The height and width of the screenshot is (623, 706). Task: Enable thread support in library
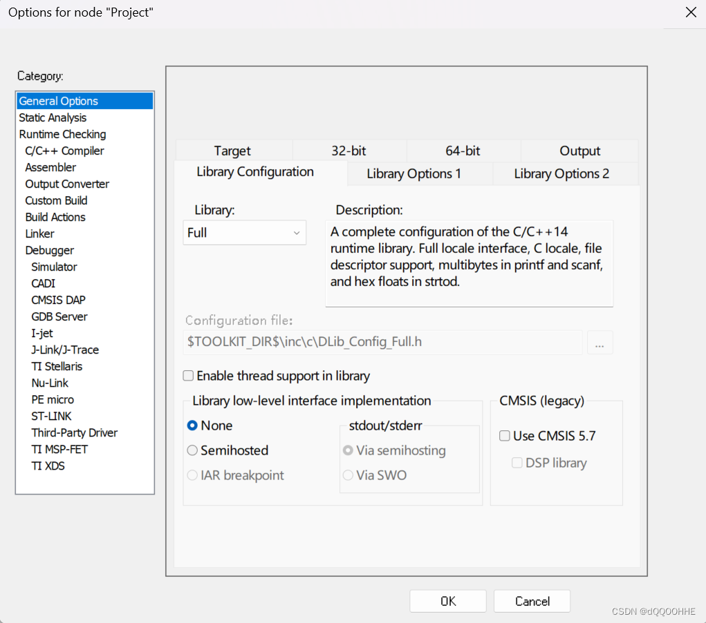188,376
